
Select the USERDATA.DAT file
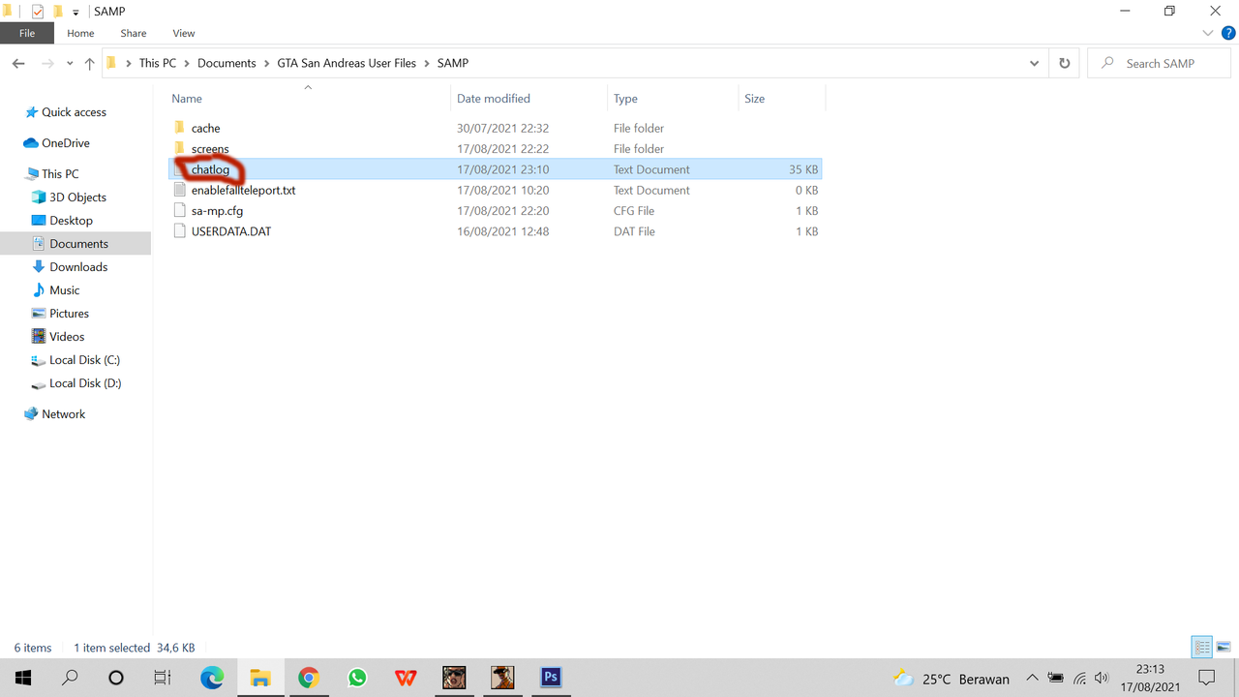(x=230, y=232)
